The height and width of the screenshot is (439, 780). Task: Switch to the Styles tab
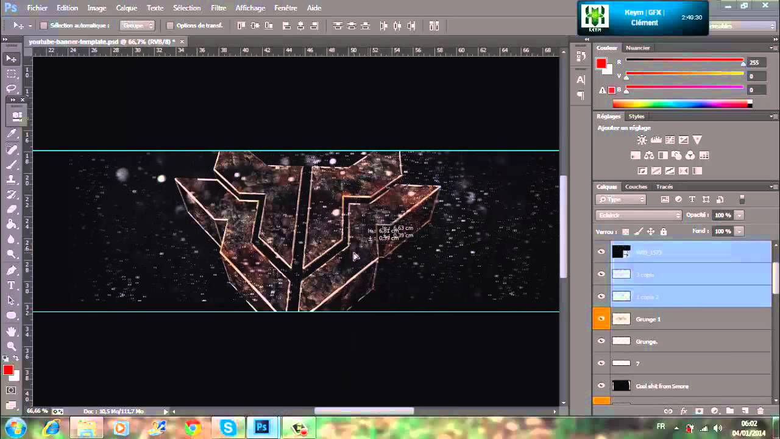tap(636, 116)
